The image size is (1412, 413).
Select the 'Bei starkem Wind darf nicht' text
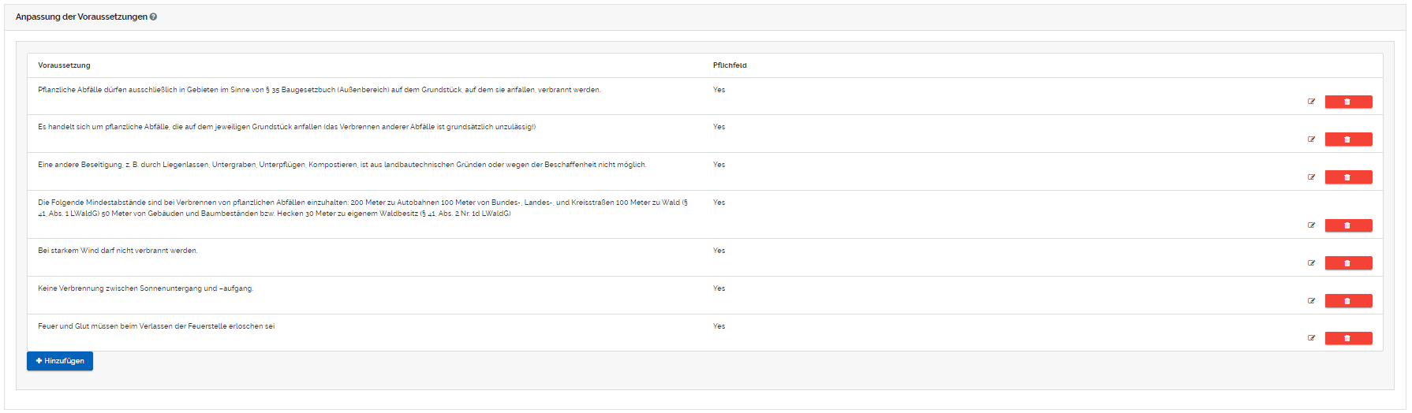118,251
